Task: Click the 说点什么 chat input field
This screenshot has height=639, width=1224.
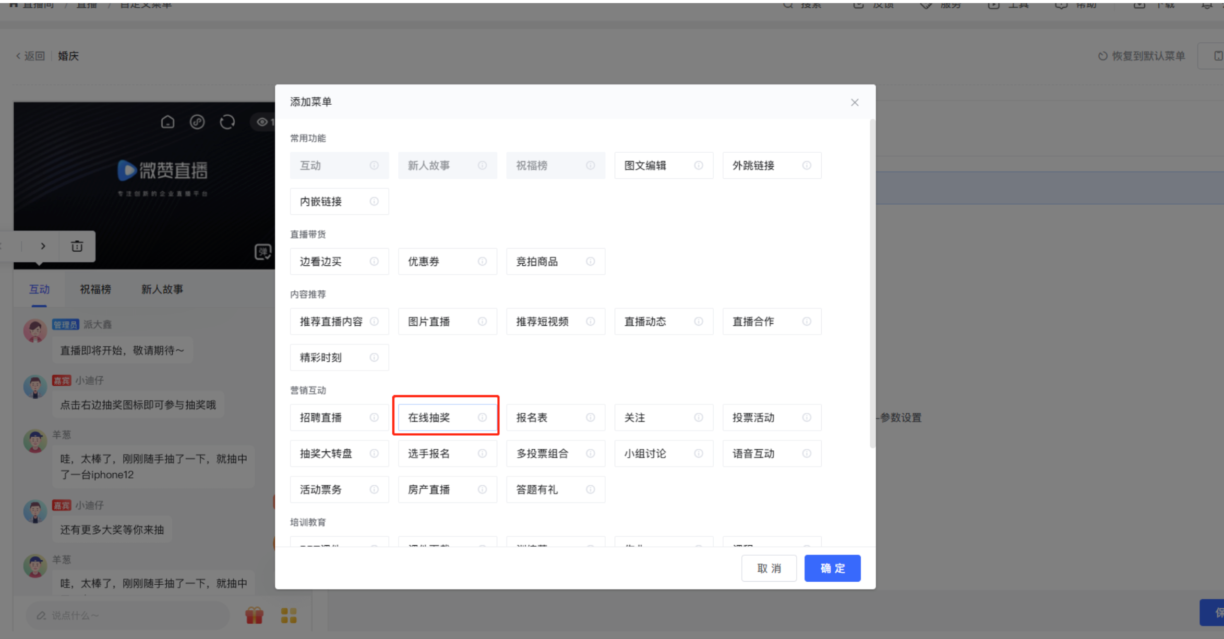Action: tap(128, 616)
